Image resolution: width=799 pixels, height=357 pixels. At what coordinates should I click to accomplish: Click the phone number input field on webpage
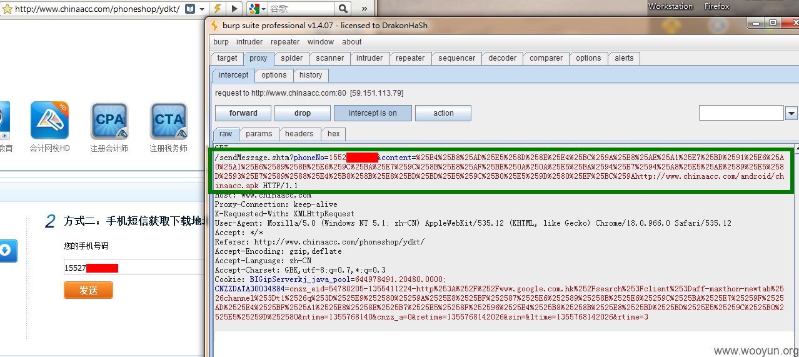coord(133,268)
